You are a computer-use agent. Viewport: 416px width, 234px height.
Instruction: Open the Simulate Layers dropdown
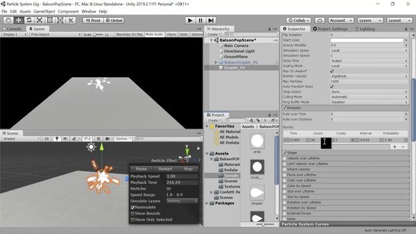coord(182,201)
